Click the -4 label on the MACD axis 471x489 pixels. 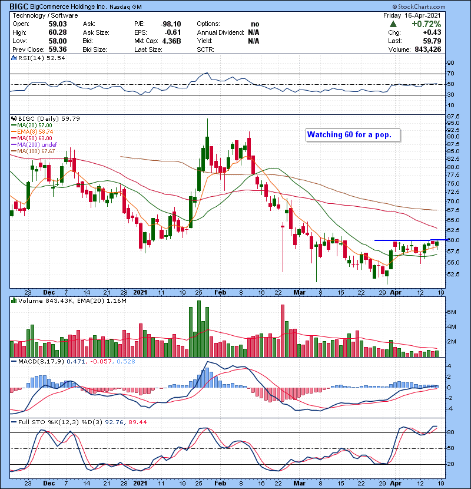point(450,409)
